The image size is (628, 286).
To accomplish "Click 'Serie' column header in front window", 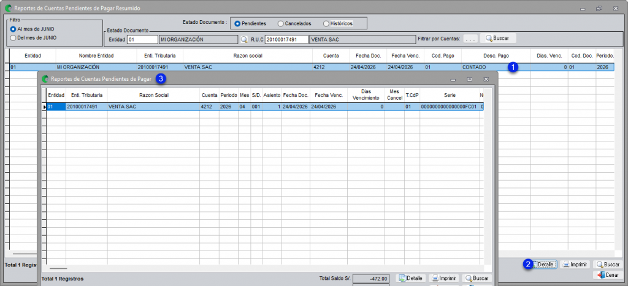I will [450, 95].
